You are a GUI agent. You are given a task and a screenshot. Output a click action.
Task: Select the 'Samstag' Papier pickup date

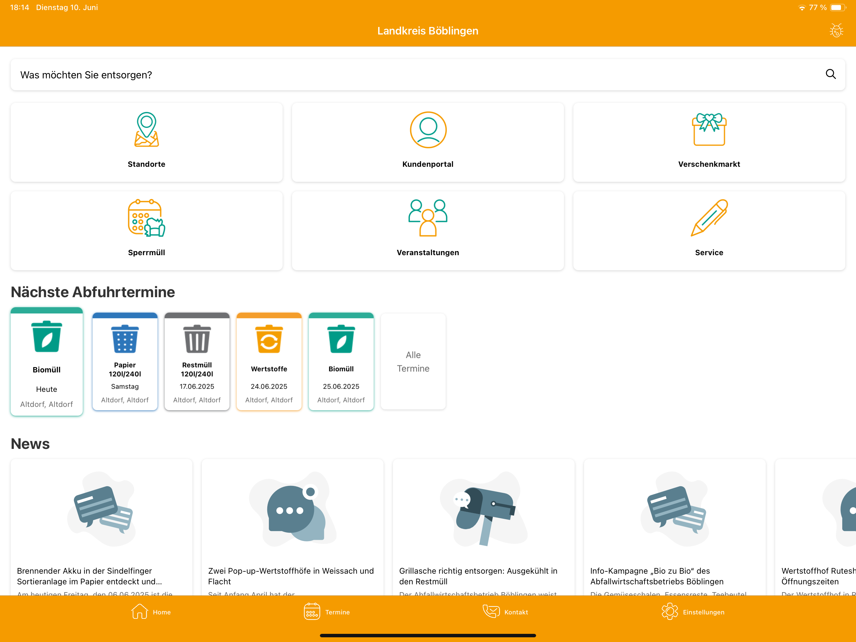coord(125,386)
